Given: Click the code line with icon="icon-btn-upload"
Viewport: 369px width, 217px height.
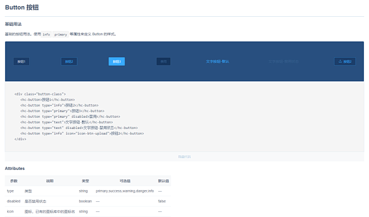Looking at the screenshot, I should click(x=82, y=133).
